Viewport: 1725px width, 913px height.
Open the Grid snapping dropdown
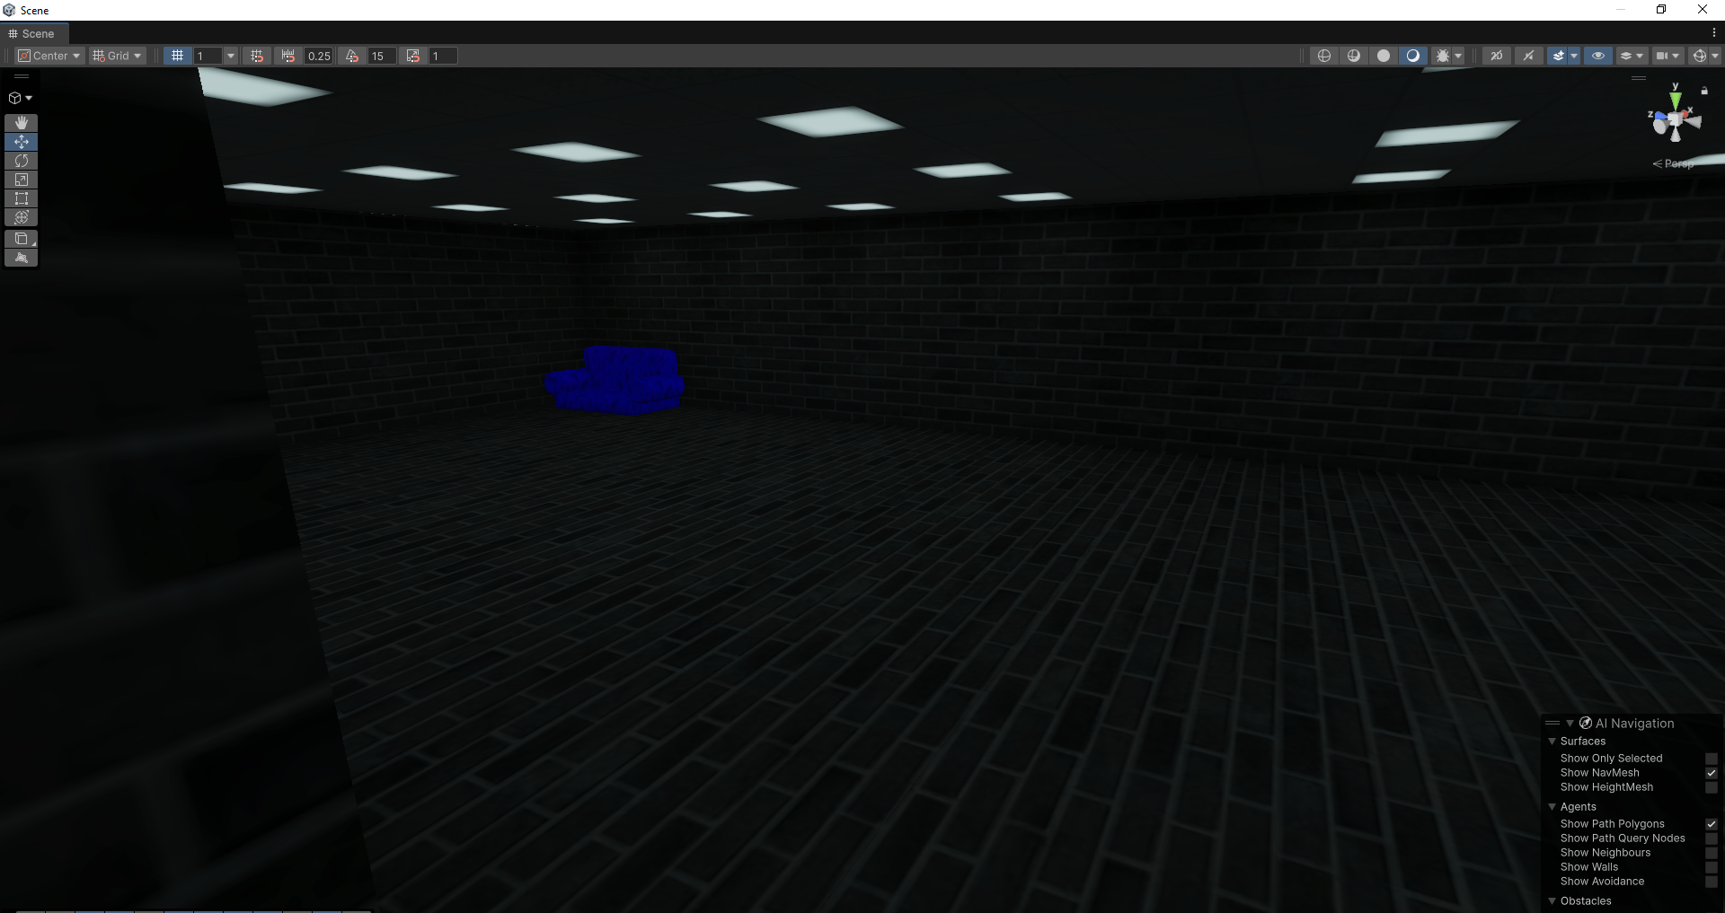[x=118, y=56]
